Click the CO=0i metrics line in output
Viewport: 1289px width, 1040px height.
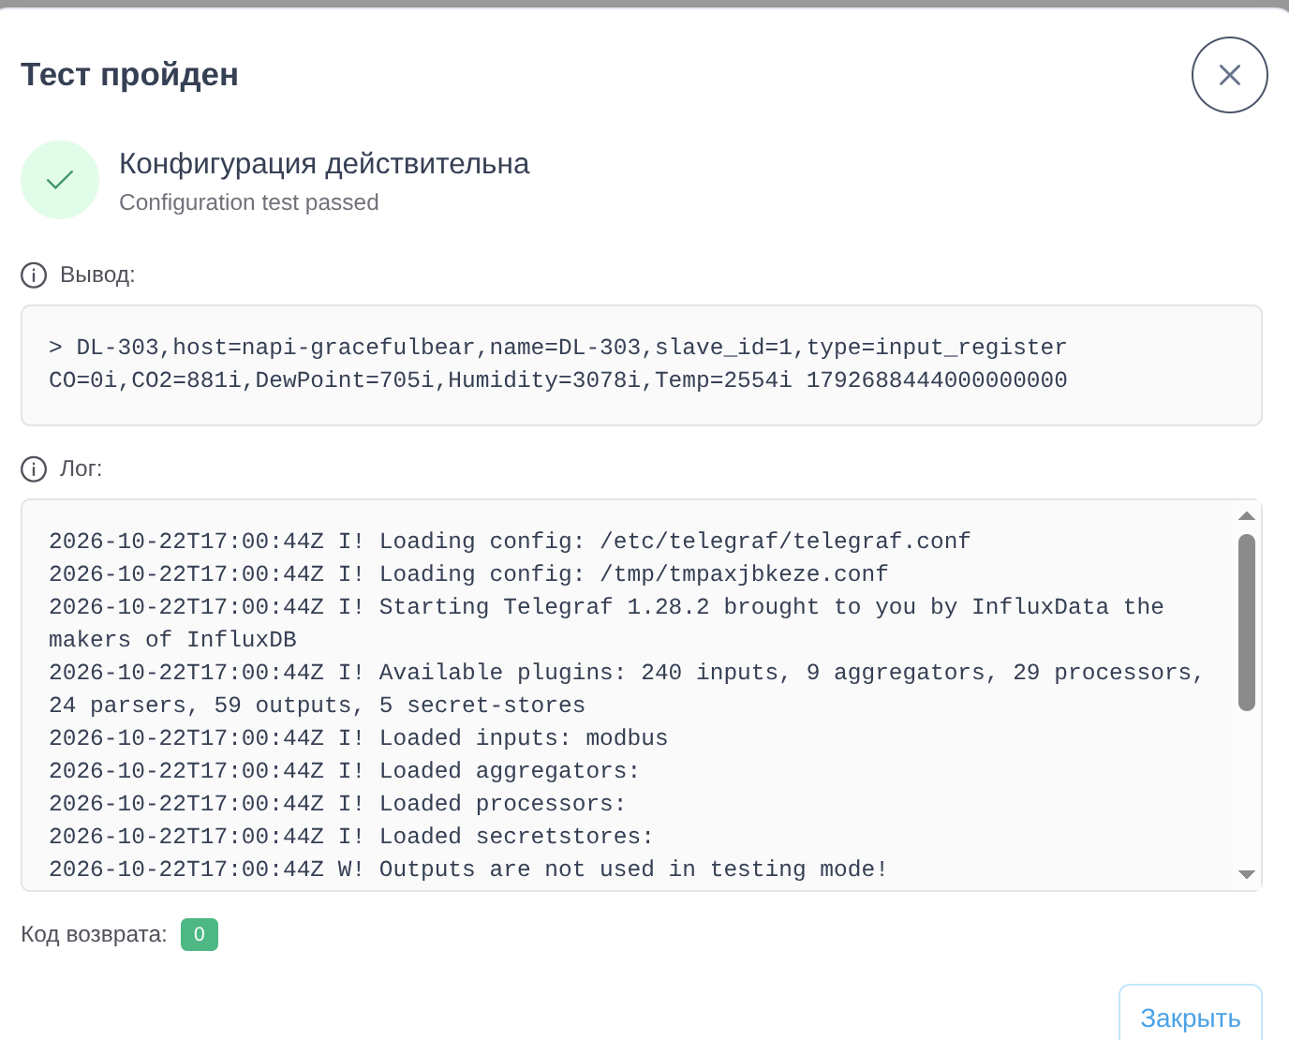point(558,380)
